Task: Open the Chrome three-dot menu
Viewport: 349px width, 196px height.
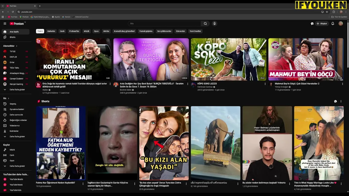Action: (346, 12)
